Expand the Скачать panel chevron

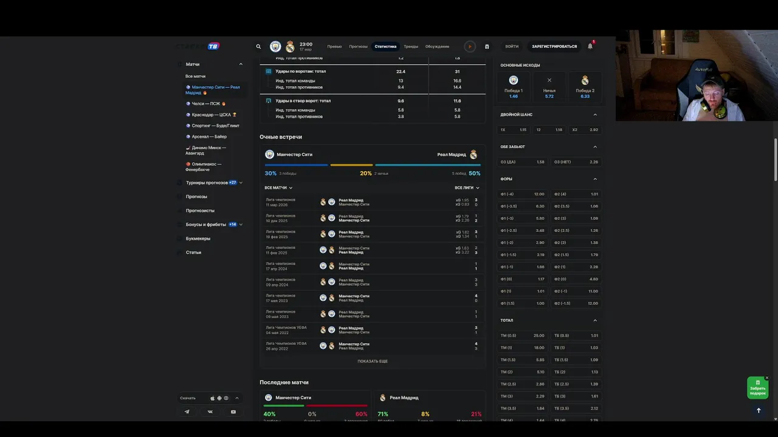tap(237, 398)
